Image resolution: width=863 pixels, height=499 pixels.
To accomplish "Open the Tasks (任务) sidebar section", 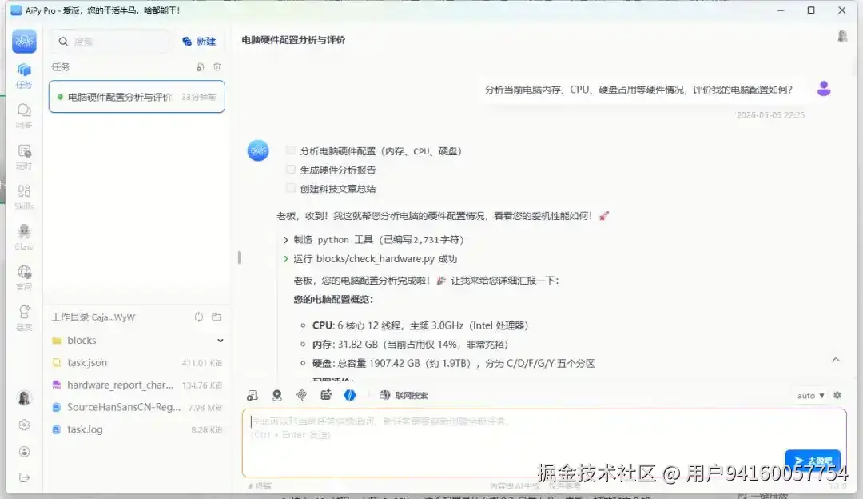I will [x=24, y=75].
